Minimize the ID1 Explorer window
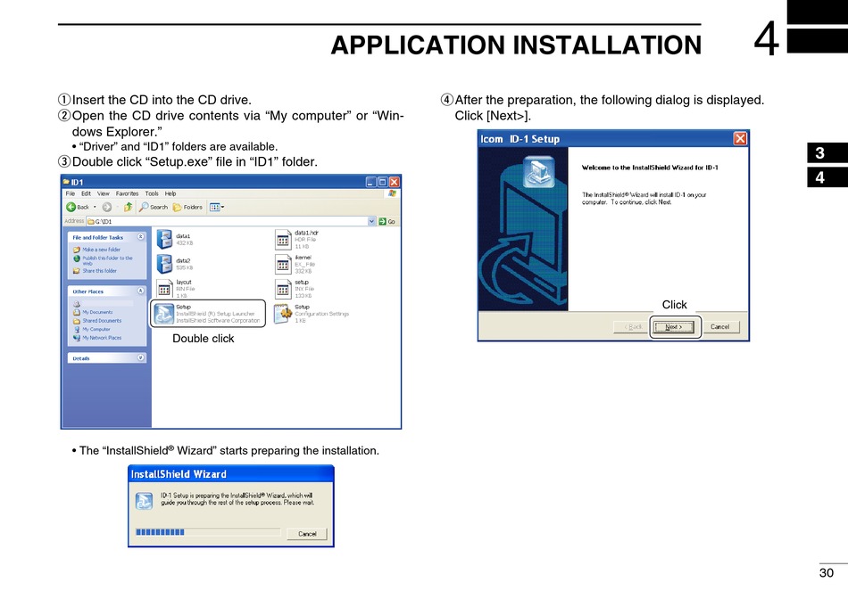Image resolution: width=848 pixels, height=599 pixels. [x=370, y=182]
